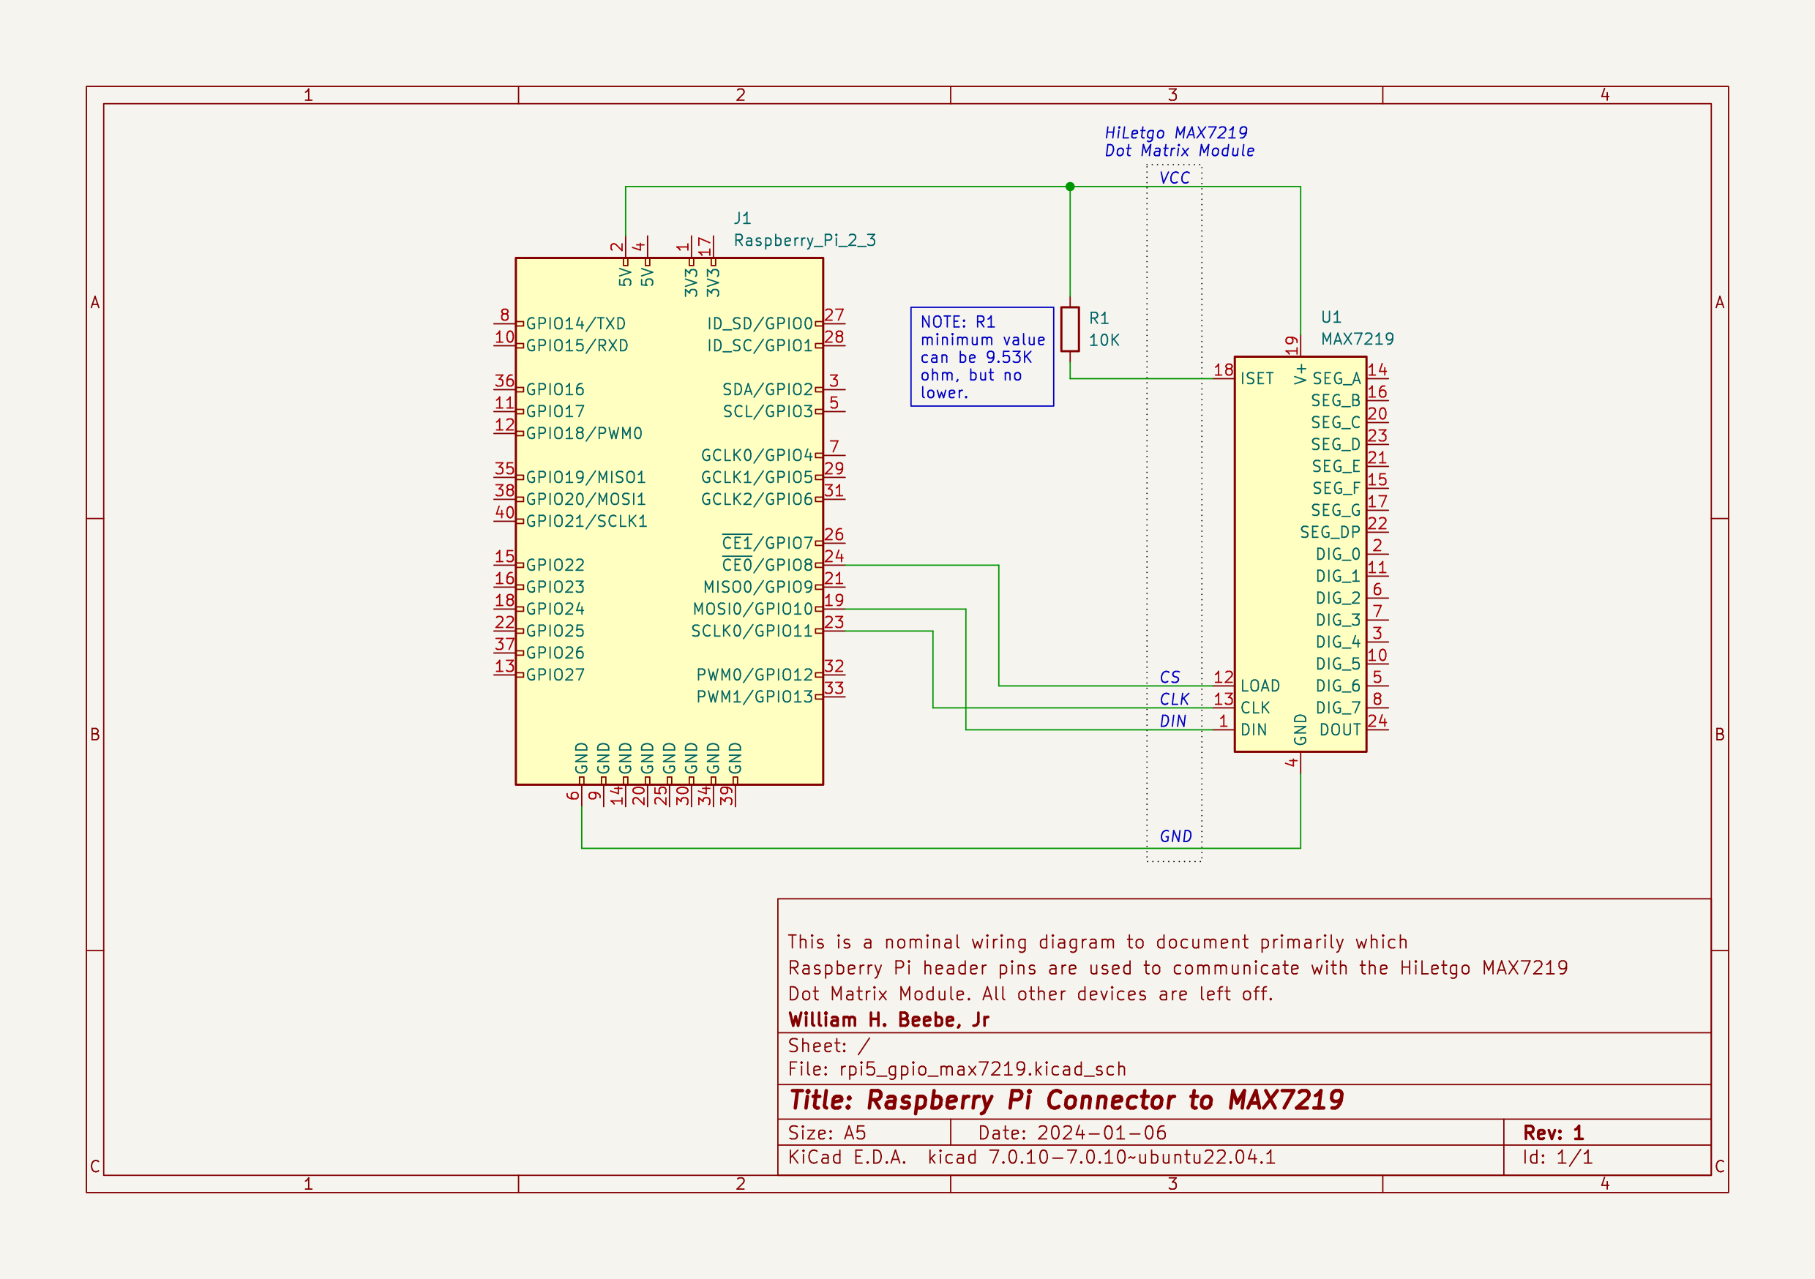This screenshot has width=1815, height=1279.
Task: Click the SCLK0/GPIO11 pin label
Action: pyautogui.click(x=752, y=631)
